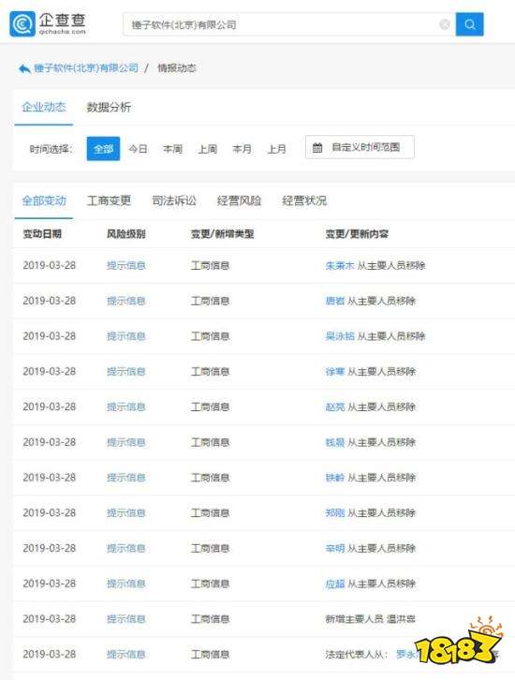Viewport: 515px width, 680px height.
Task: Show the 经营风险 tab
Action: click(239, 200)
